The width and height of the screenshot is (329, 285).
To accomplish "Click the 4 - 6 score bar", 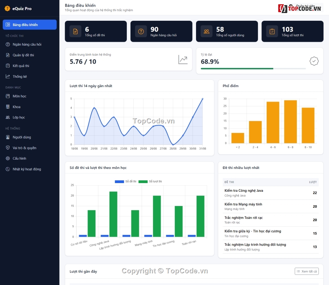I will (x=273, y=122).
